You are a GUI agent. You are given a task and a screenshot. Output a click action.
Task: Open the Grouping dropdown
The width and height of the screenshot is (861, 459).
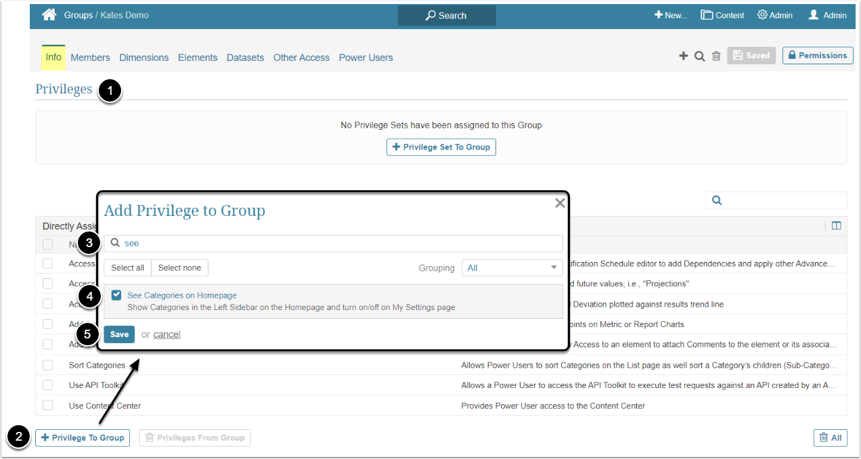[512, 268]
